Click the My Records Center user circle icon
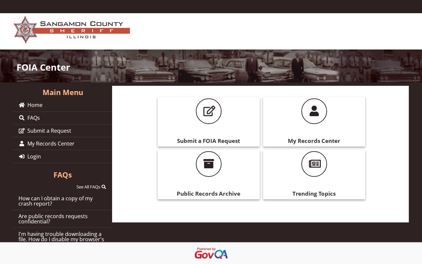 pyautogui.click(x=314, y=111)
